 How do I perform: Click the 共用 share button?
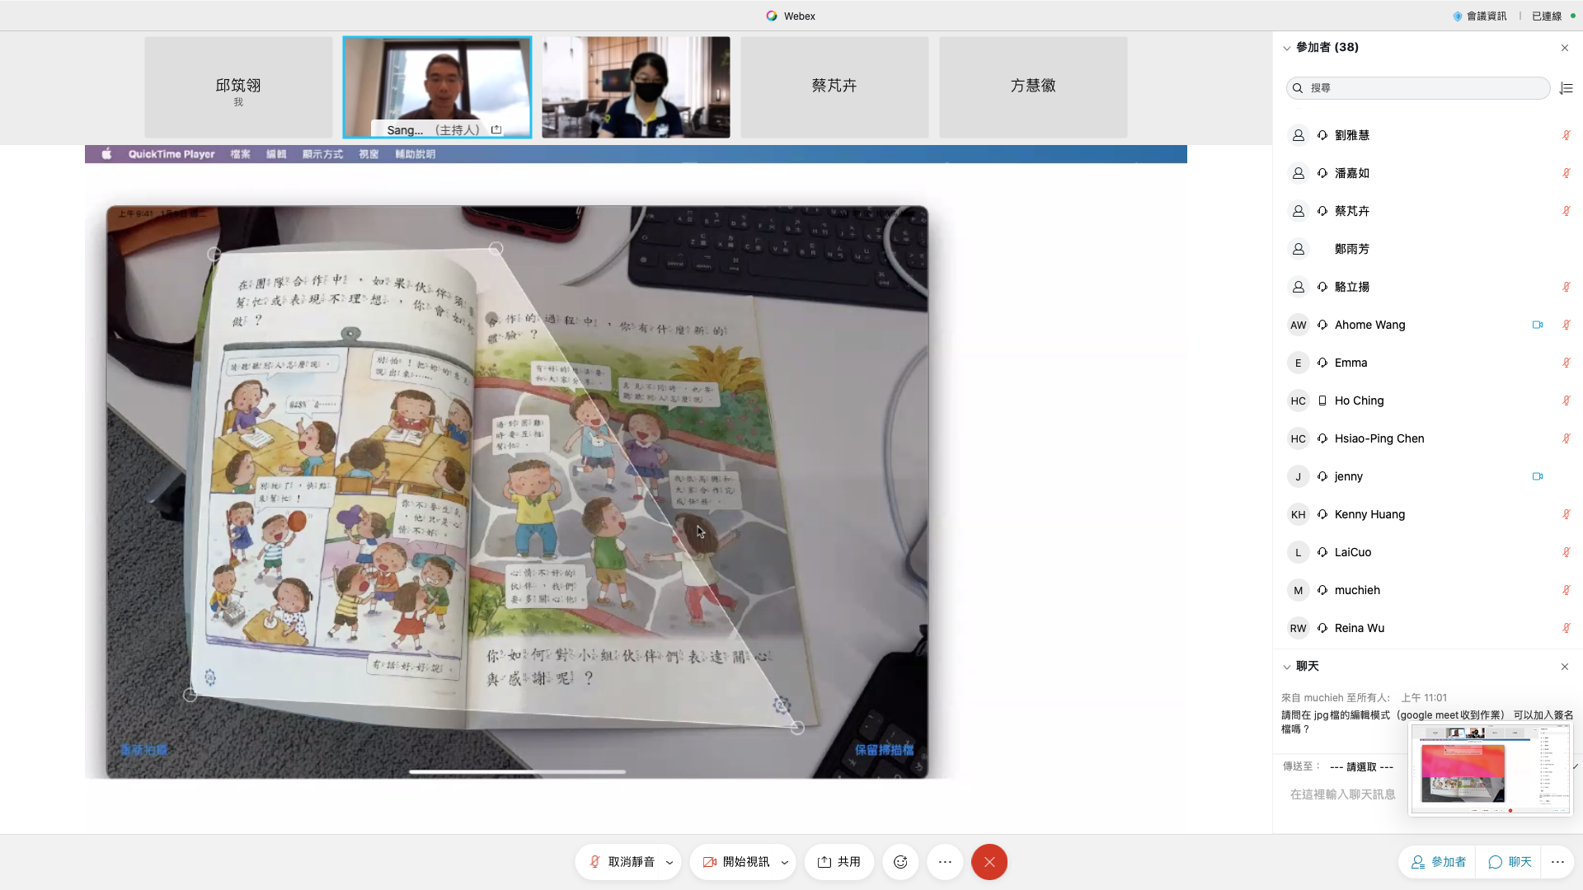pos(838,862)
